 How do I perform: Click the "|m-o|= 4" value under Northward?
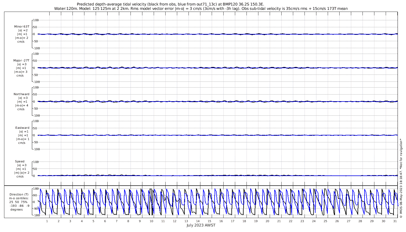(22, 106)
